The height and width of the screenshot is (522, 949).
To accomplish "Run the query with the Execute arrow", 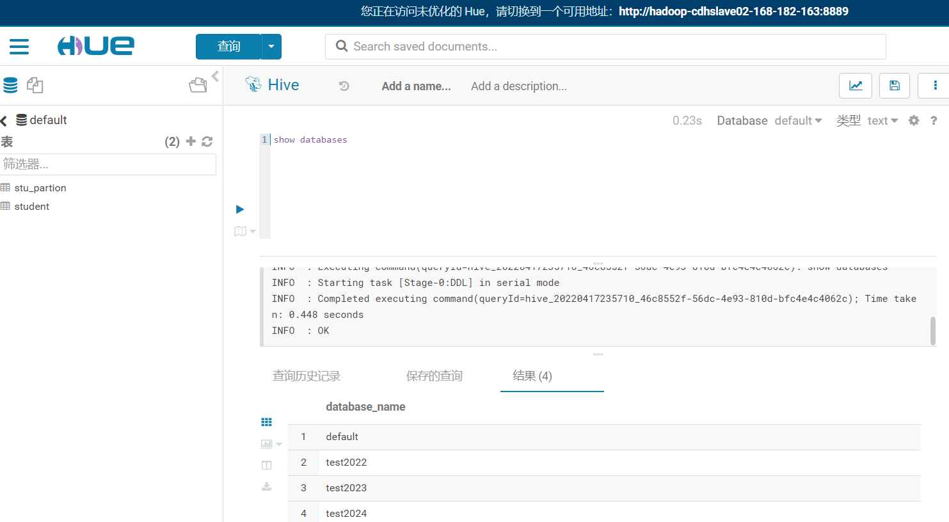I will [239, 209].
